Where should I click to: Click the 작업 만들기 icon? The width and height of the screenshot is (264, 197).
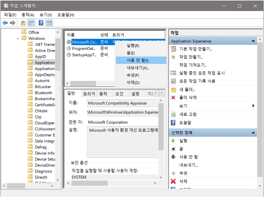pos(173,57)
